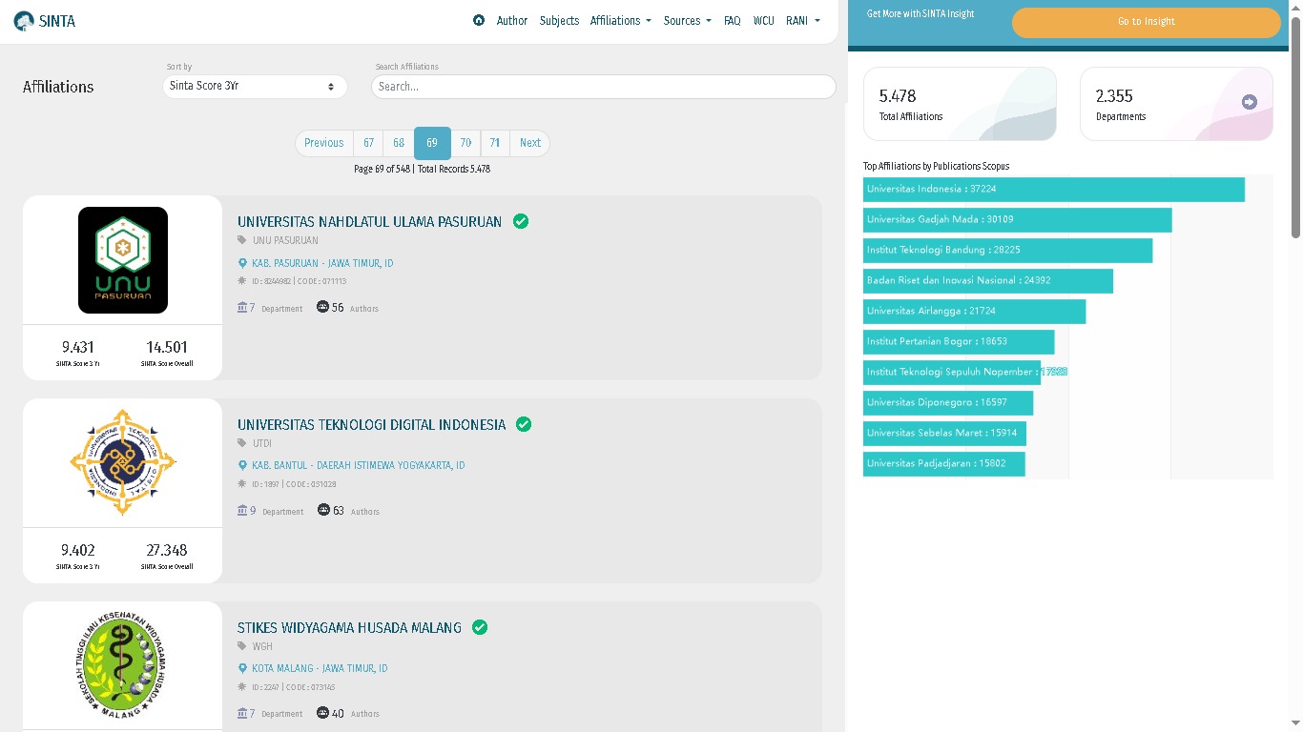Screen dimensions: 1303x732
Task: Click authors icon next to 63 Authors
Action: click(323, 511)
